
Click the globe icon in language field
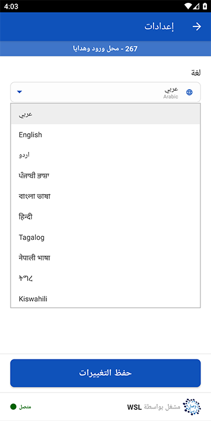click(x=189, y=93)
